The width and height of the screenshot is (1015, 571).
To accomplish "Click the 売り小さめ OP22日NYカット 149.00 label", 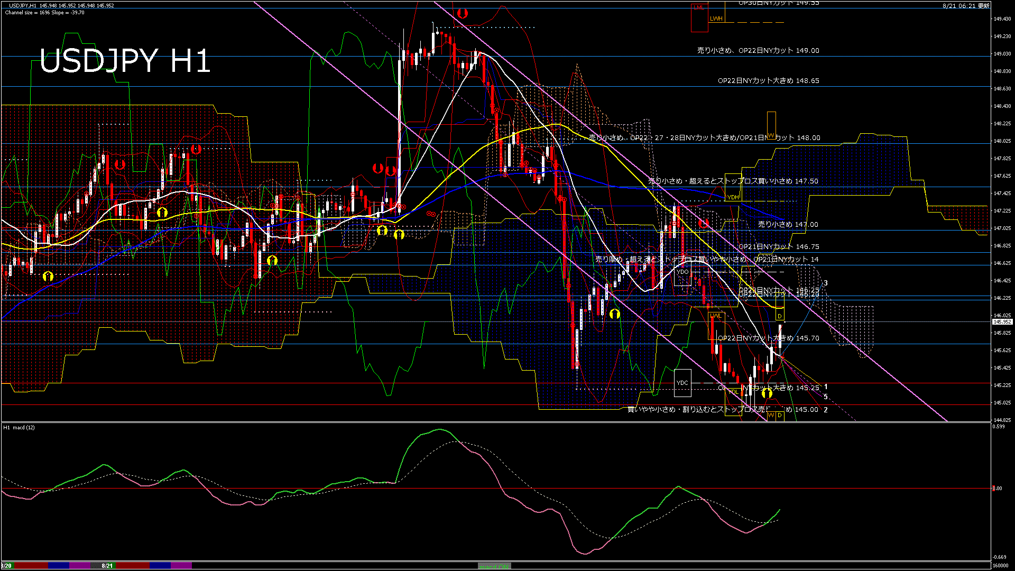I will (758, 51).
